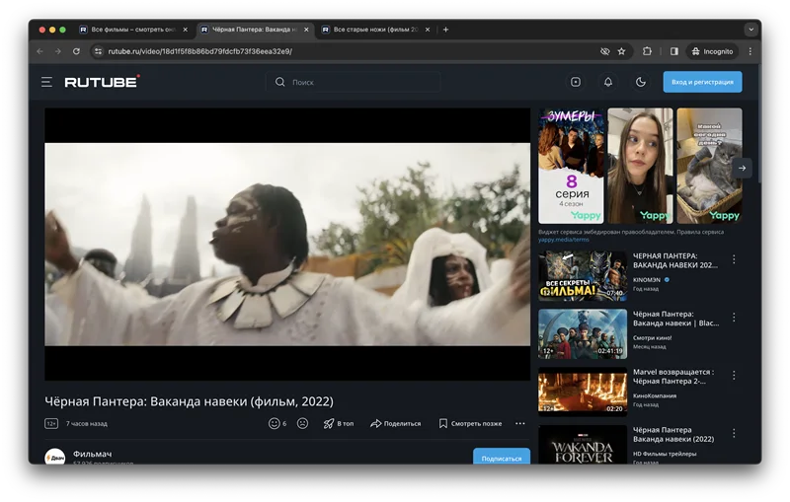Open the notifications bell
The image size is (790, 502).
point(608,82)
